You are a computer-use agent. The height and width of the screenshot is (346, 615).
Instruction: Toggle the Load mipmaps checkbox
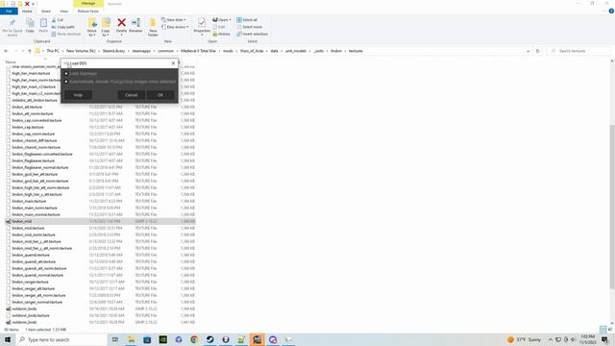point(66,73)
